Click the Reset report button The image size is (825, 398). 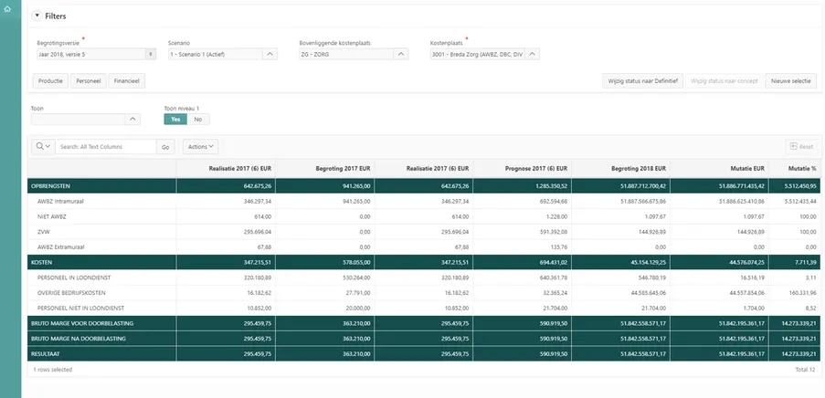799,146
